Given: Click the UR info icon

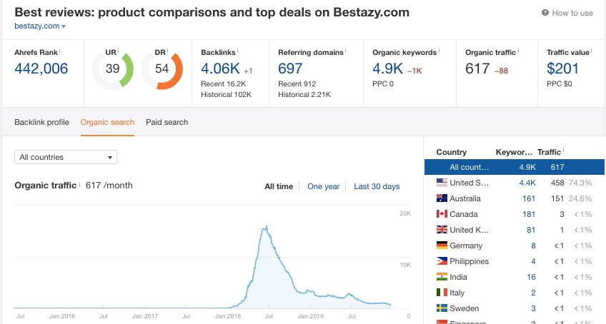Looking at the screenshot, I should (x=118, y=50).
